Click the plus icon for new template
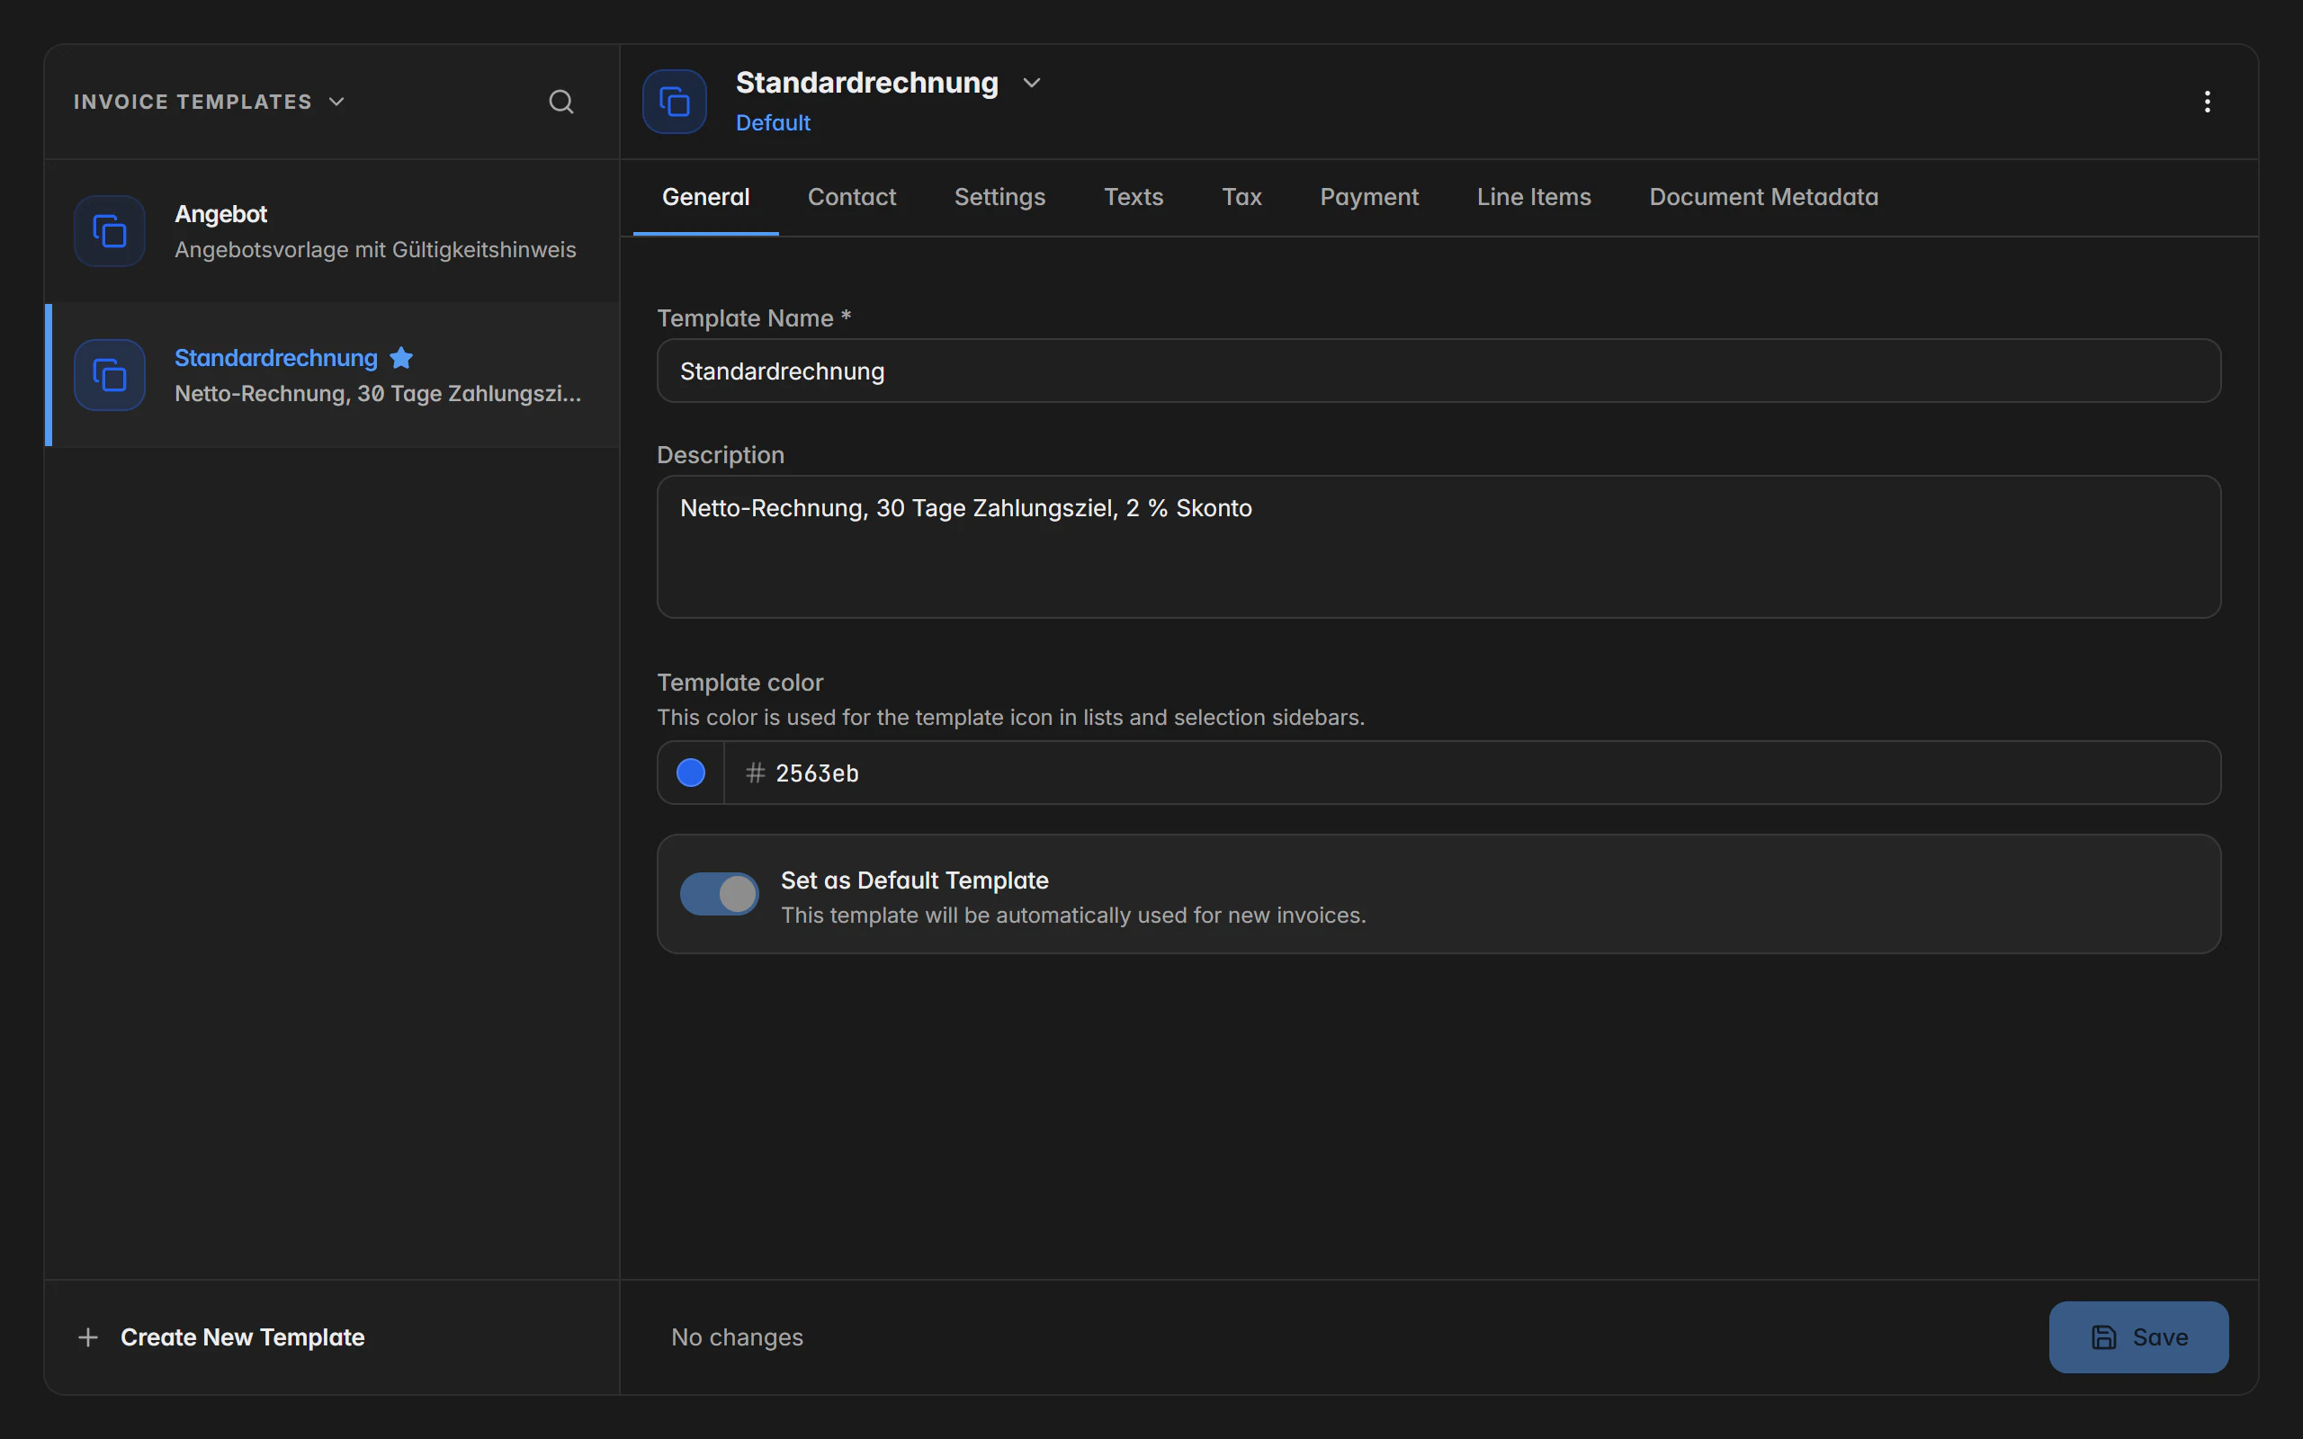2303x1439 pixels. pyautogui.click(x=87, y=1337)
